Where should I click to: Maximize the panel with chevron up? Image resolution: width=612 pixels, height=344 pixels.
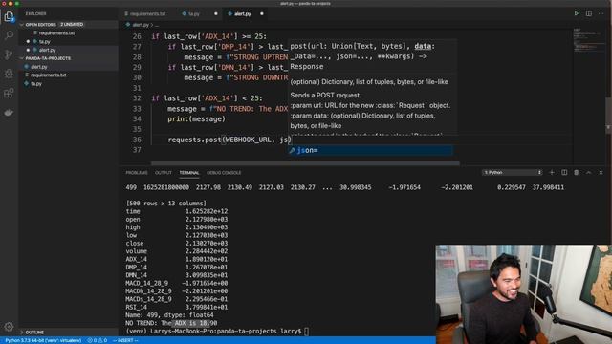point(589,172)
